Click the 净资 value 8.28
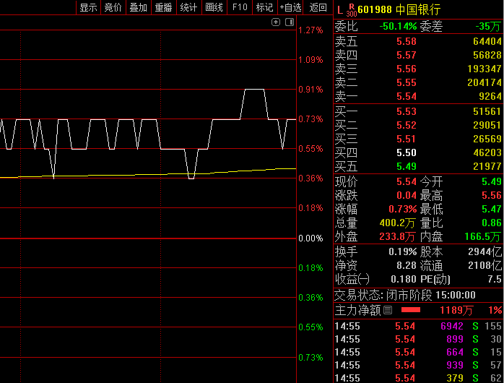This screenshot has height=383, width=504. click(x=407, y=266)
